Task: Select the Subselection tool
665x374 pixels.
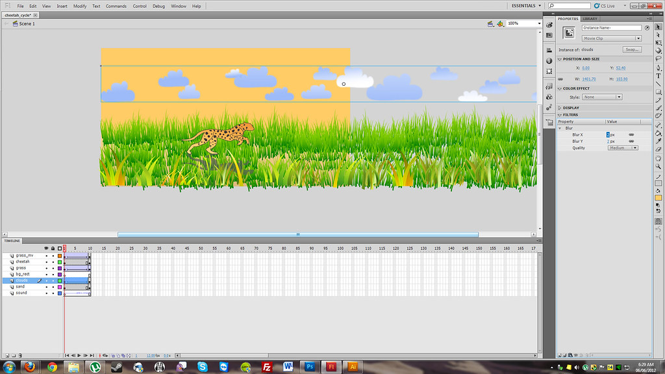Action: (659, 35)
